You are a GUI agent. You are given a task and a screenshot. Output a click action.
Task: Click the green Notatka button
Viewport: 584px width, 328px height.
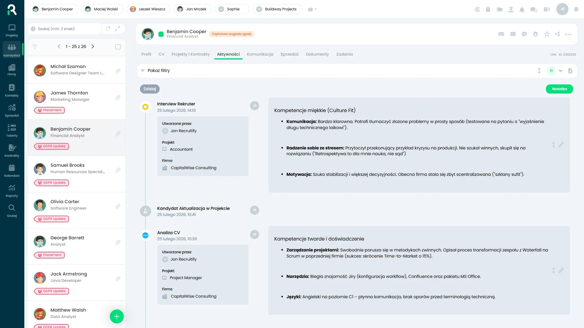(559, 89)
